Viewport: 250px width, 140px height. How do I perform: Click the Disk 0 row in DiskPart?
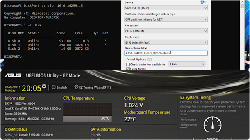57,41
